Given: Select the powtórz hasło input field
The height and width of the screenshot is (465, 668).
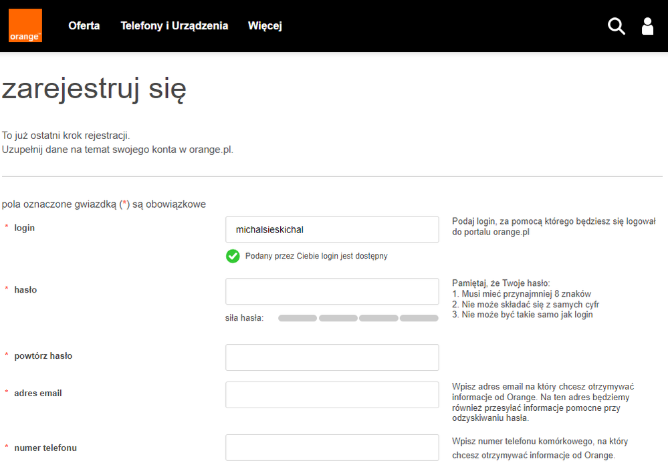Looking at the screenshot, I should click(332, 357).
